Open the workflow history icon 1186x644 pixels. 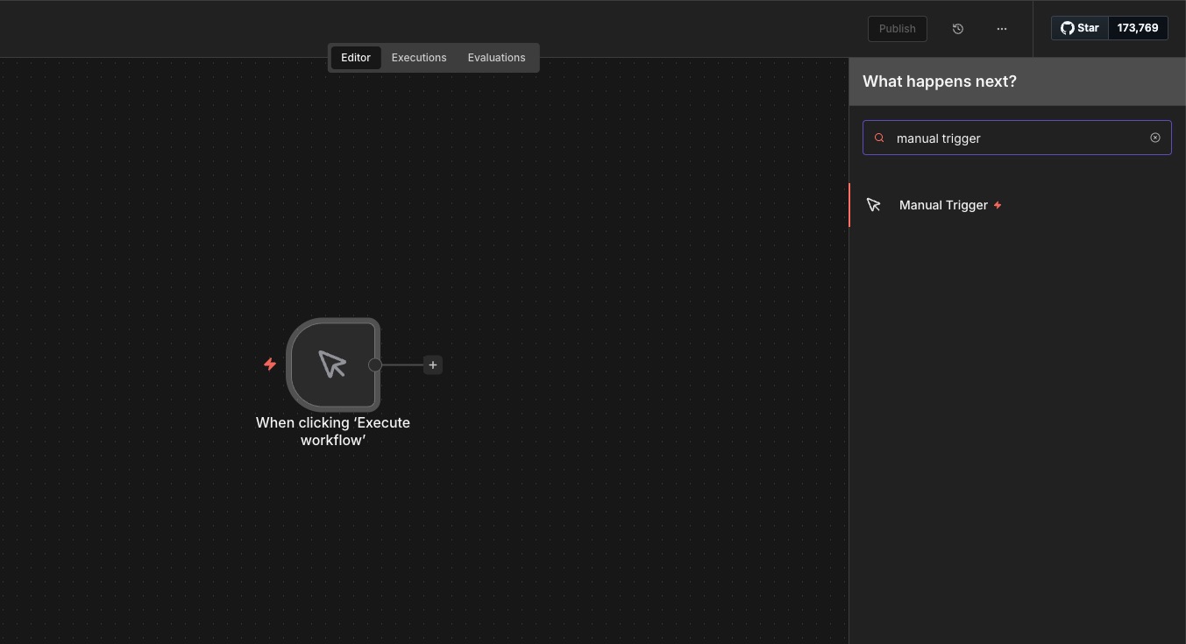click(x=958, y=29)
